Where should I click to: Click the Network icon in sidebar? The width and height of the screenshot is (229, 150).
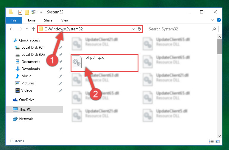click(x=15, y=119)
